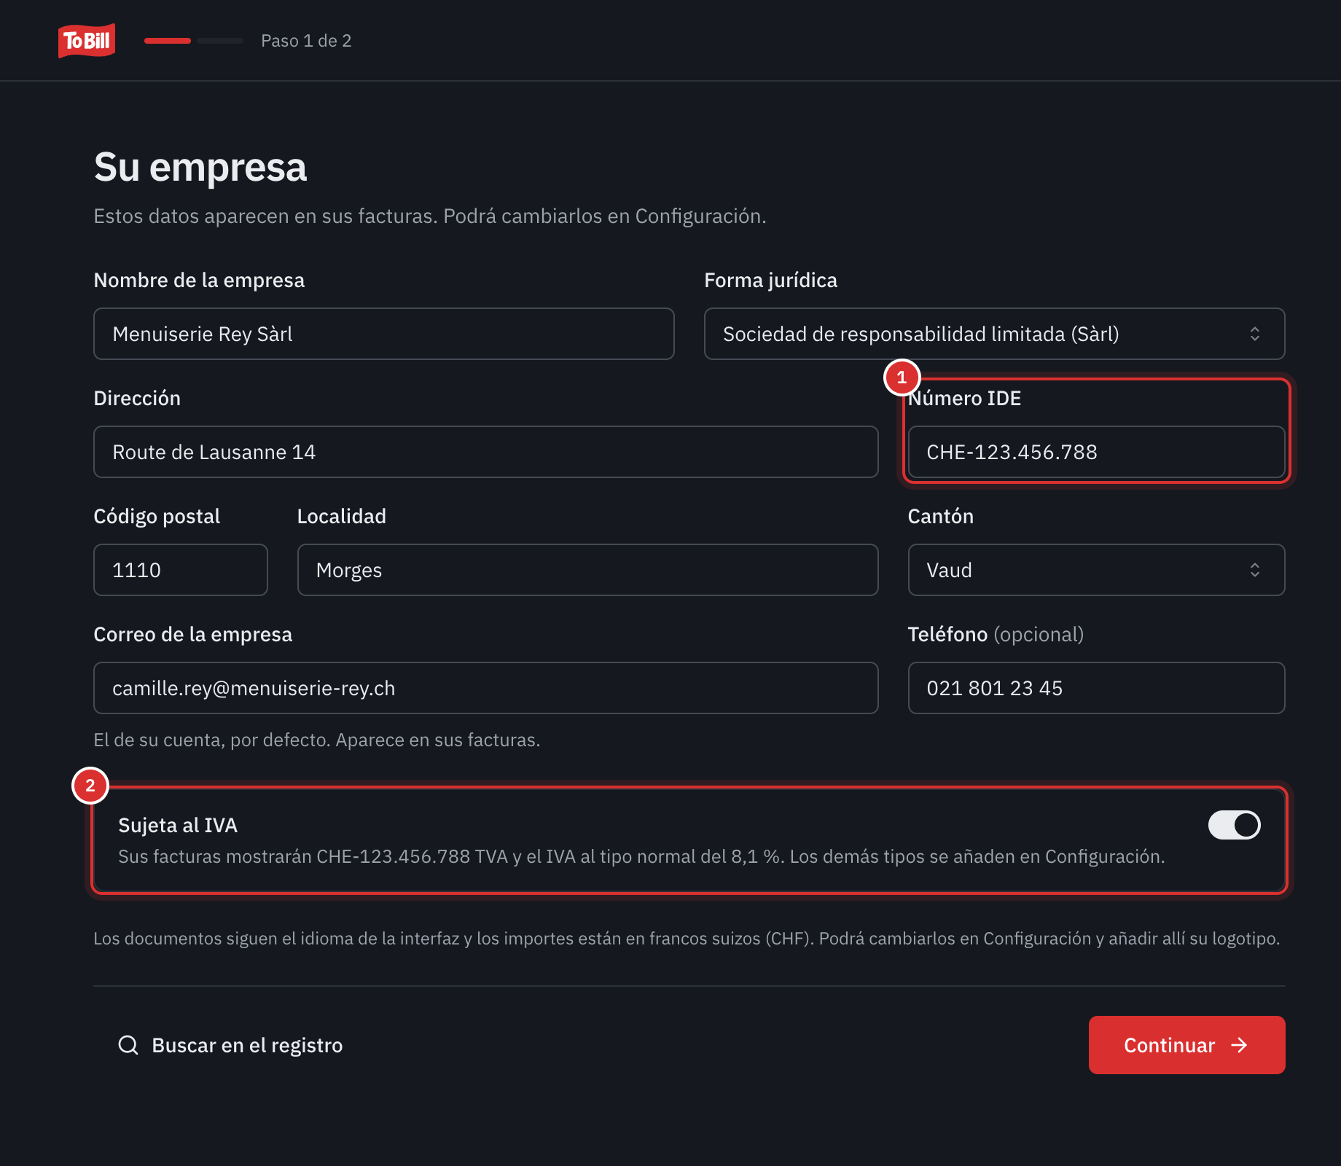This screenshot has height=1166, width=1341.
Task: Click the search magnifier icon
Action: (x=128, y=1045)
